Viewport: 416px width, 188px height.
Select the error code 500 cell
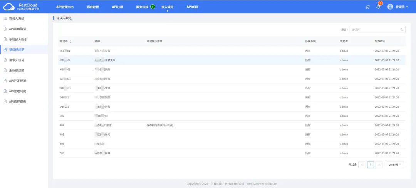click(62, 153)
